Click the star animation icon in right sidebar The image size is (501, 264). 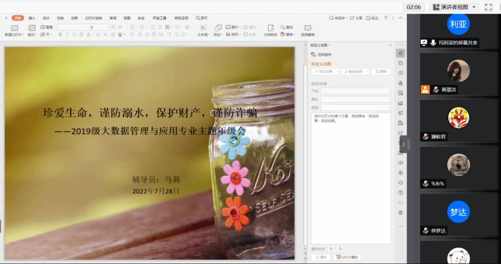pos(401,53)
